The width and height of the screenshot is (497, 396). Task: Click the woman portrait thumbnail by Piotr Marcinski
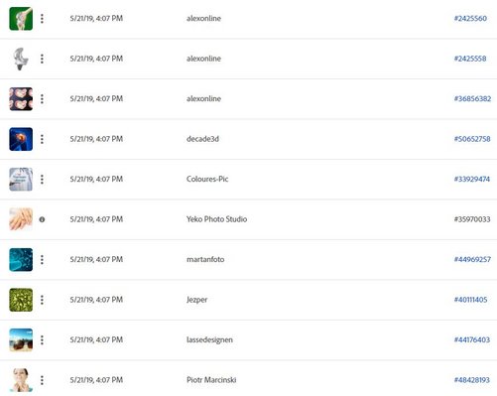tap(21, 380)
